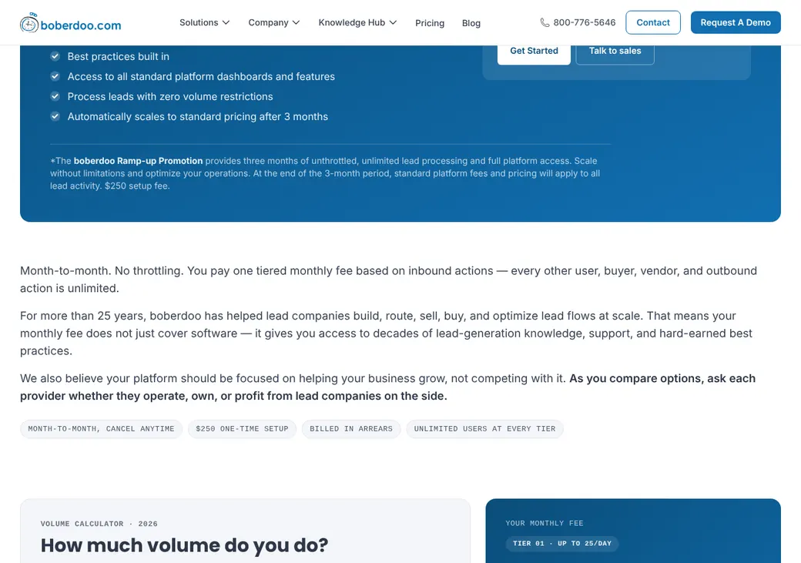The height and width of the screenshot is (563, 801).
Task: Click the paragraph beginning Month-to-month. No throttling.
Action: coord(388,280)
